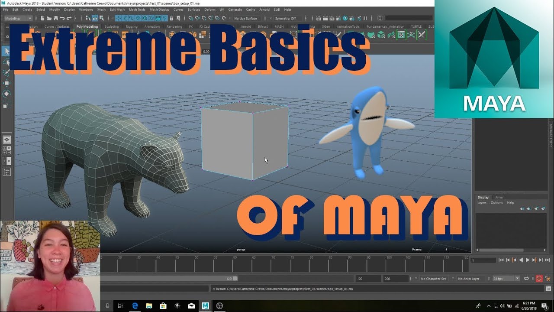Play animation backwards
Screen dimensions: 554x312
coord(521,260)
